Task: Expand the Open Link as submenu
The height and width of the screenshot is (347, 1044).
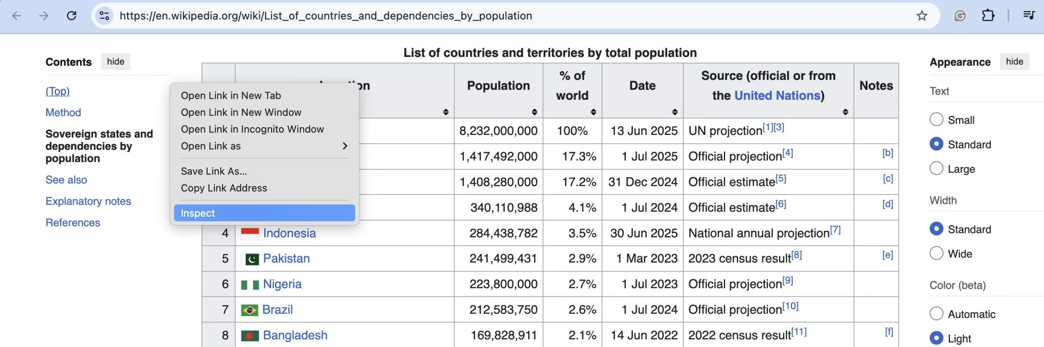Action: tap(264, 146)
